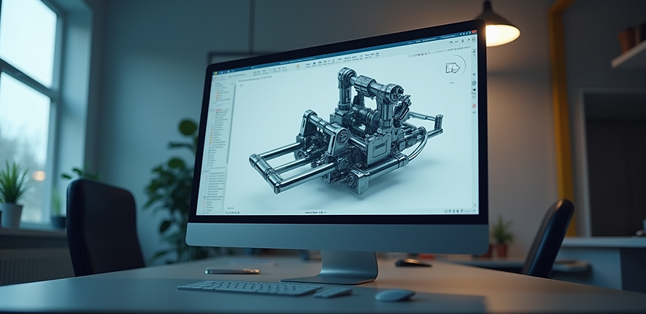Click the model tree vertical scrollbar
The height and width of the screenshot is (314, 646).
click(229, 123)
